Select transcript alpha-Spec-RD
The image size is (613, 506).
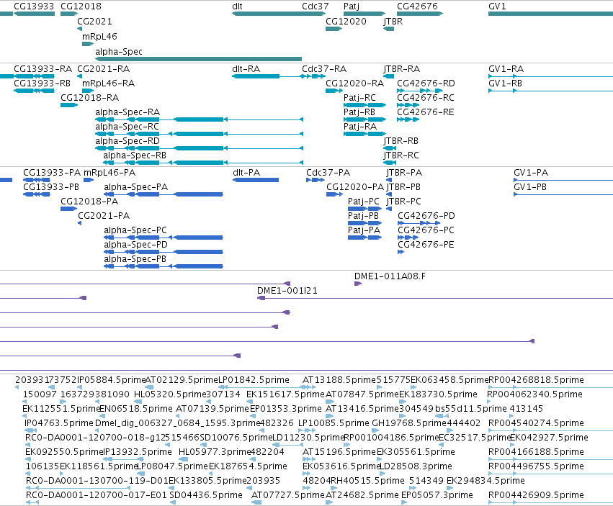[199, 148]
